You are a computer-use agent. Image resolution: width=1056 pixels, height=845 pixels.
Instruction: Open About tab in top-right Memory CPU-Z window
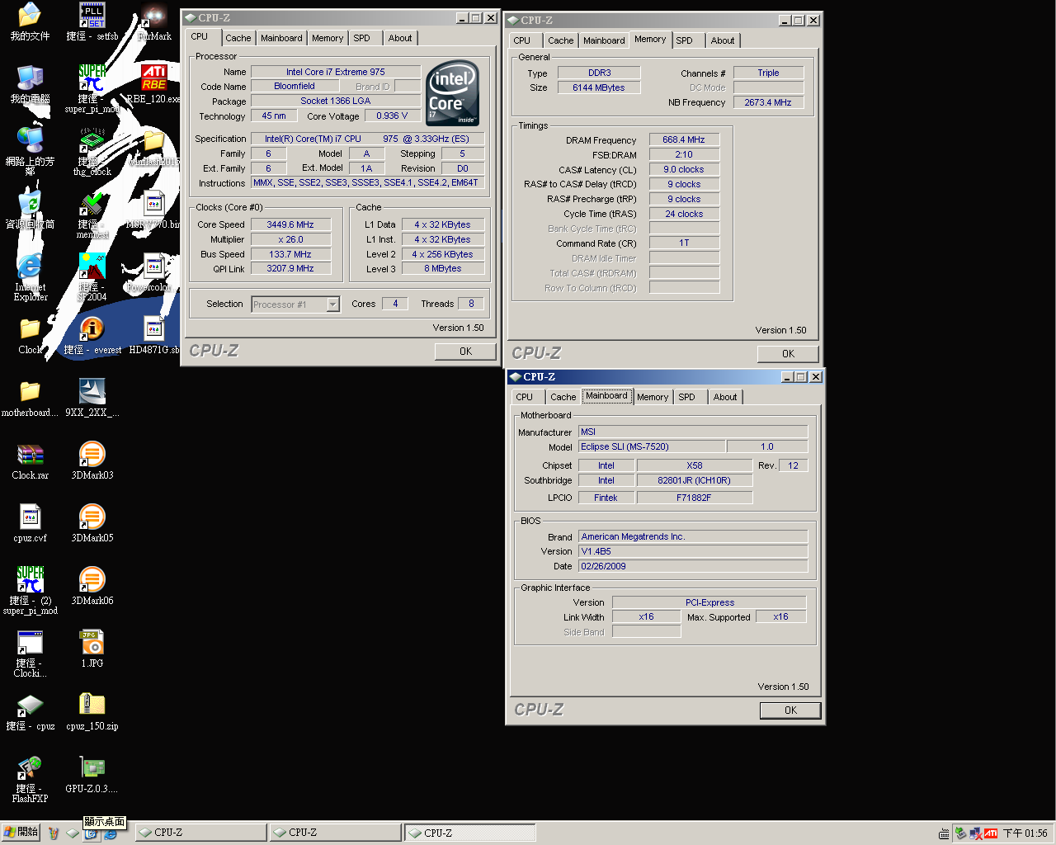pyautogui.click(x=723, y=40)
